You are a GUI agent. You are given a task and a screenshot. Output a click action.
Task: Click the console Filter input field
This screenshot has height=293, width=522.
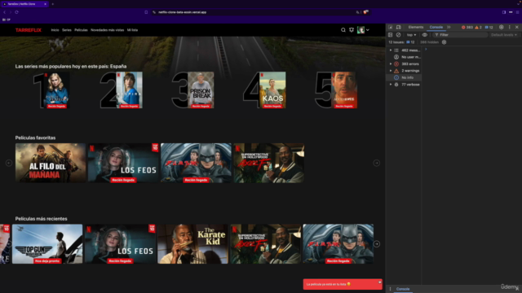click(460, 35)
